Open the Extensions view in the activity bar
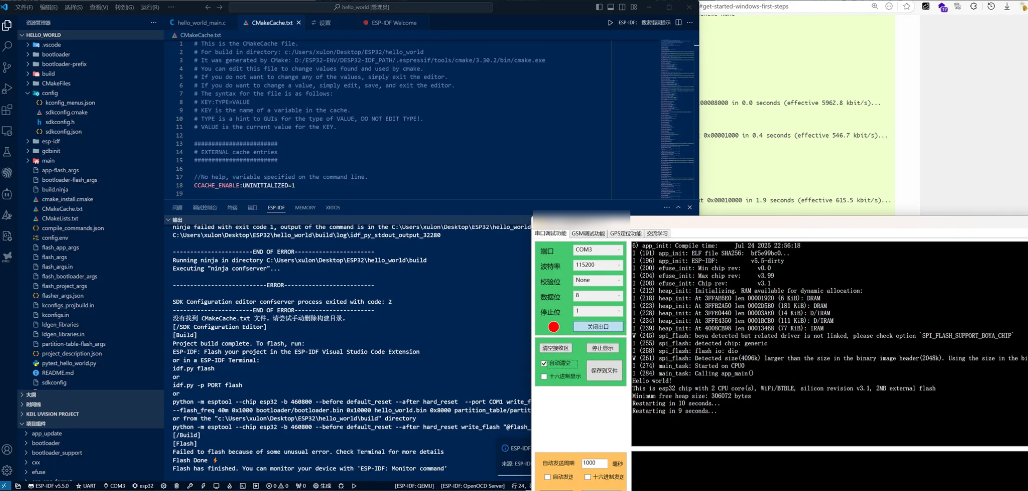The width and height of the screenshot is (1028, 491). click(7, 110)
